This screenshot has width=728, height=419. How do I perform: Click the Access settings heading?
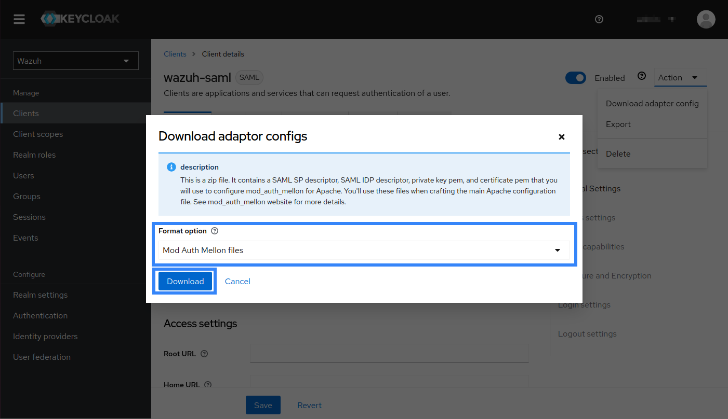pos(201,324)
